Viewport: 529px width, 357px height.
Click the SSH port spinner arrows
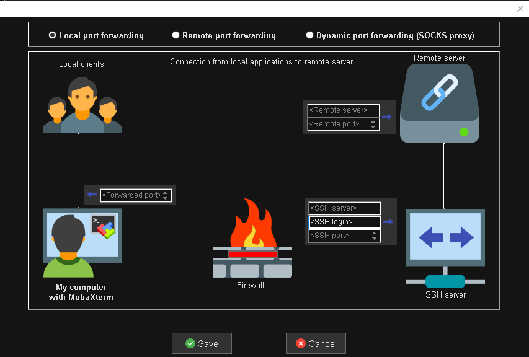point(374,236)
